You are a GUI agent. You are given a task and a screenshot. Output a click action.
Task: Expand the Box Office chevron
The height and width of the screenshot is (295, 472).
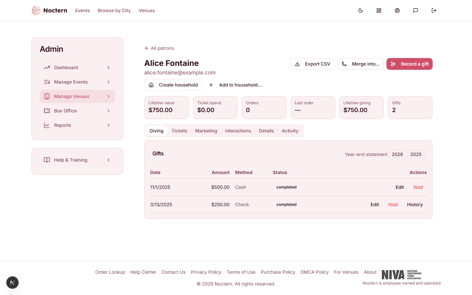[x=108, y=111]
